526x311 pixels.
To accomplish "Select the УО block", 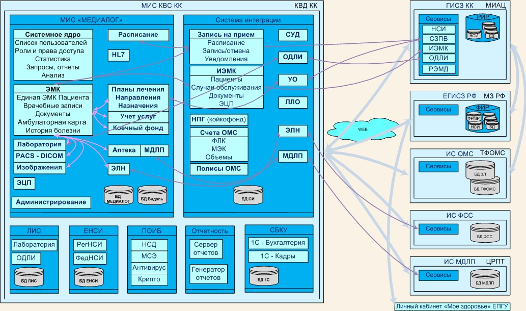I will (x=293, y=80).
